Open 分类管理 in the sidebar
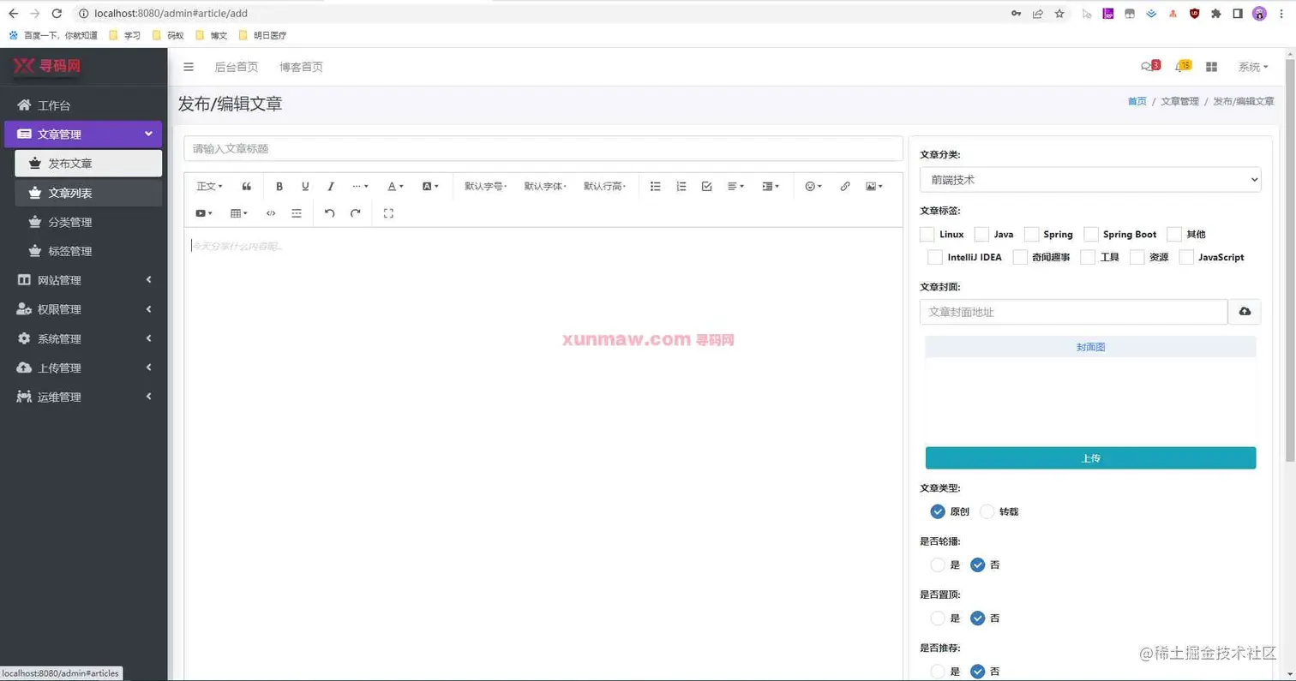The width and height of the screenshot is (1296, 681). (88, 222)
